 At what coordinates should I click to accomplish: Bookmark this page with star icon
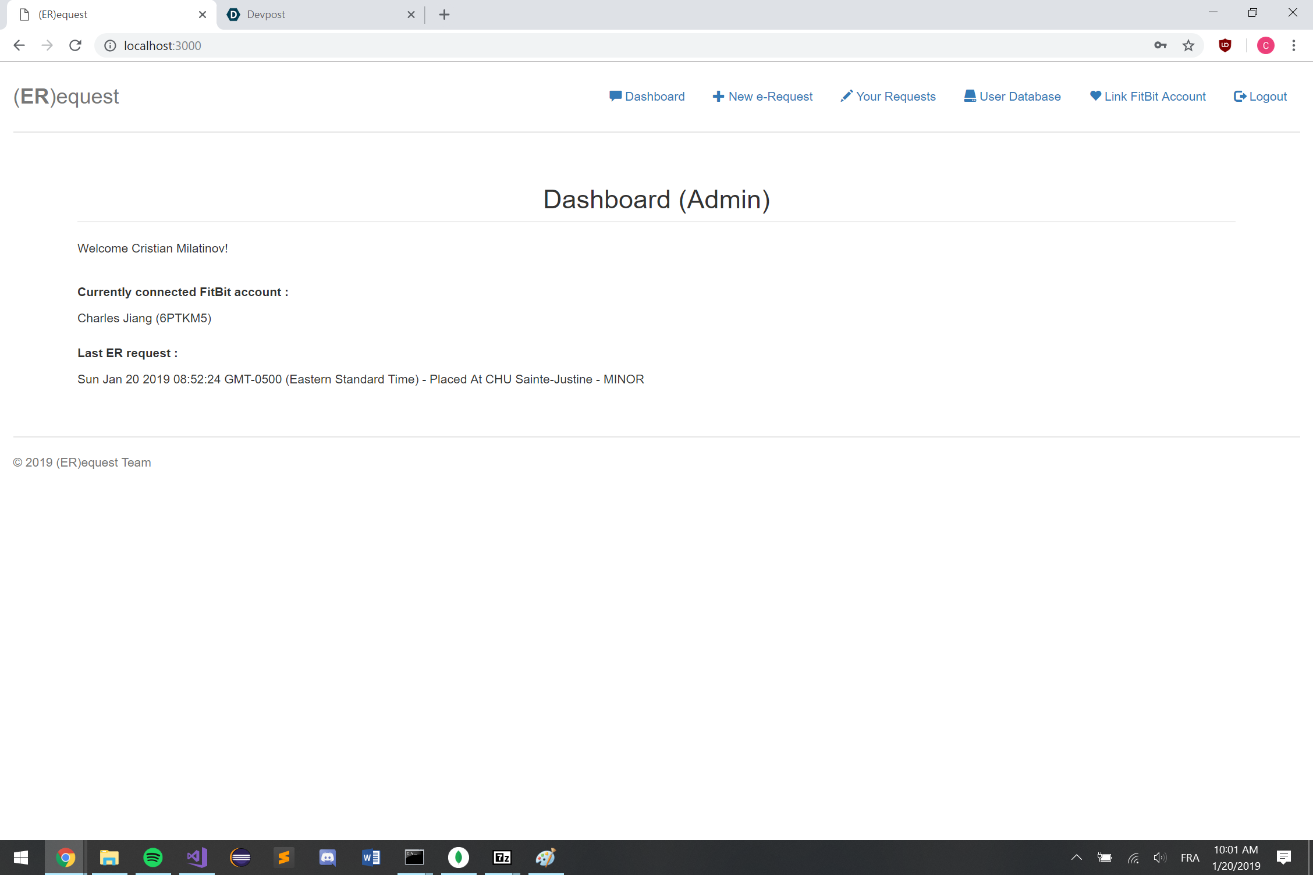point(1188,45)
